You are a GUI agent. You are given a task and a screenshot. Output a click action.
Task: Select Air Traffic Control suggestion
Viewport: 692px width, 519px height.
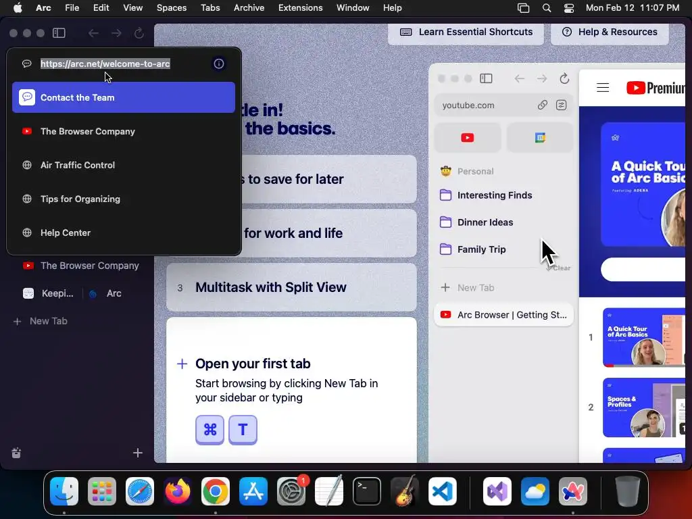[x=124, y=165]
